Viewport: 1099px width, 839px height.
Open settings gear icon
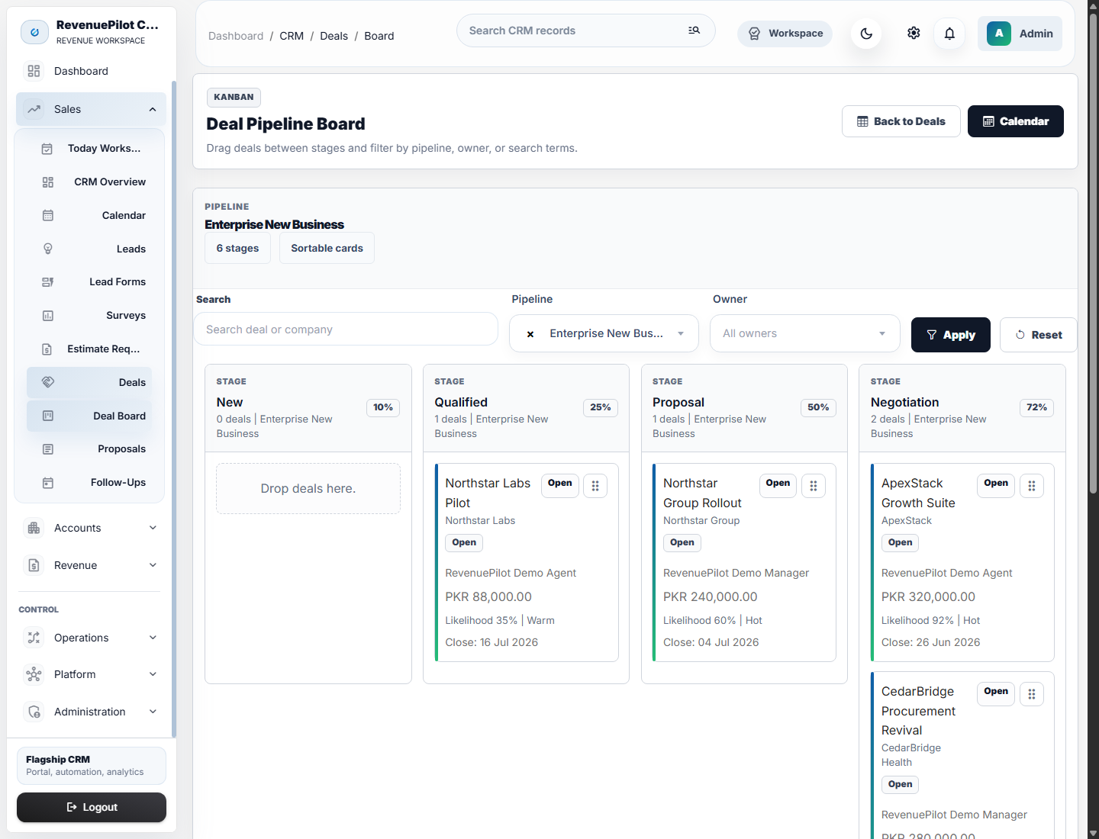point(914,33)
